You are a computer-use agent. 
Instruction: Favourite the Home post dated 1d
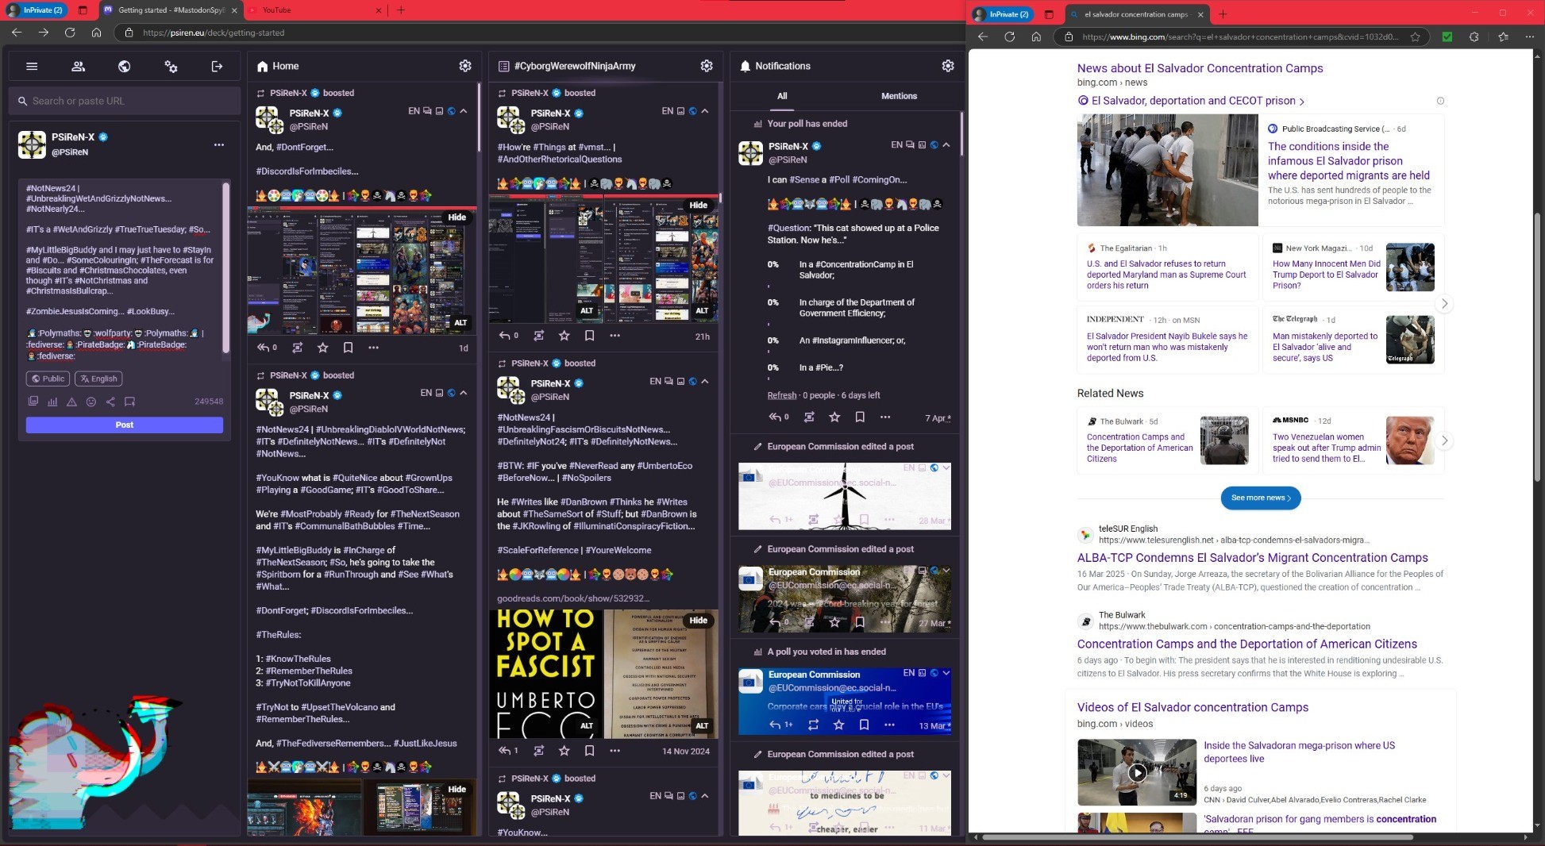[322, 348]
